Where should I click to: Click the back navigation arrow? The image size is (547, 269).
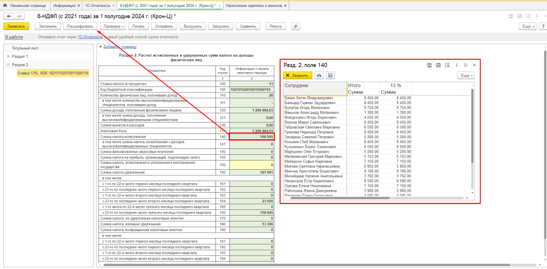(9, 16)
